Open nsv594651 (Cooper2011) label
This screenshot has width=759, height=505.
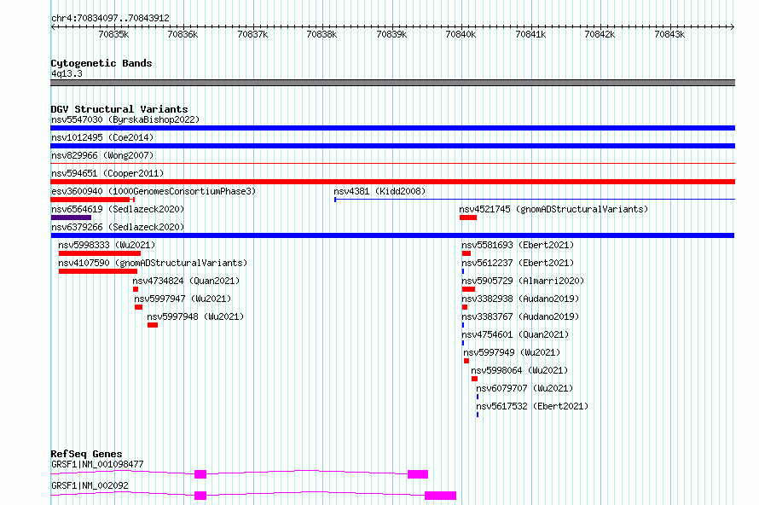point(107,173)
